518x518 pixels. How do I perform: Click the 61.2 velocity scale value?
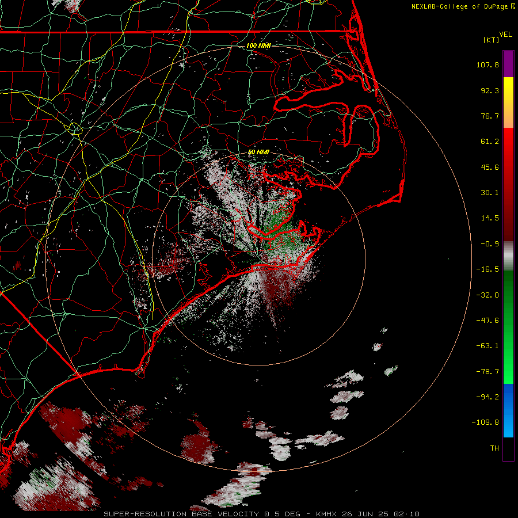[490, 142]
